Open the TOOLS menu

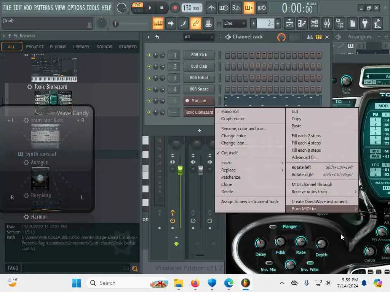click(x=93, y=8)
